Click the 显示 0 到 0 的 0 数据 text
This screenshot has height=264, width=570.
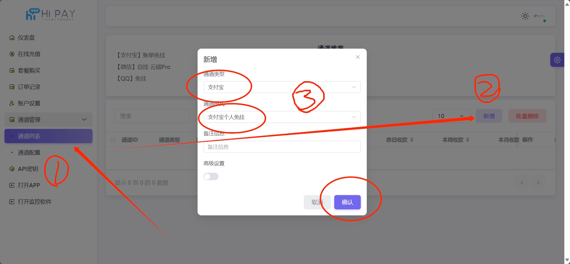(142, 183)
